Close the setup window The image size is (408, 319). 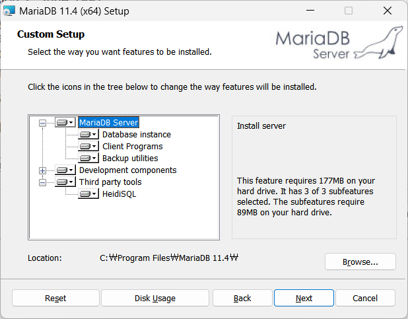pyautogui.click(x=388, y=11)
